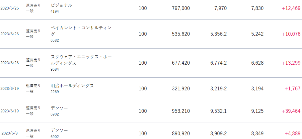302x139 pixels.
Task: Click the +13,299 profit amount
Action: (291, 63)
